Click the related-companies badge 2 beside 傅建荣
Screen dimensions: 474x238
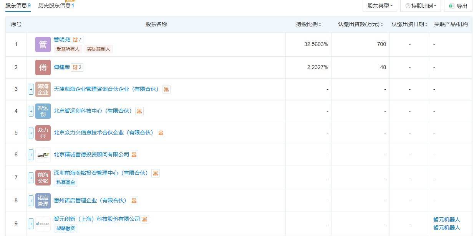click(77, 67)
